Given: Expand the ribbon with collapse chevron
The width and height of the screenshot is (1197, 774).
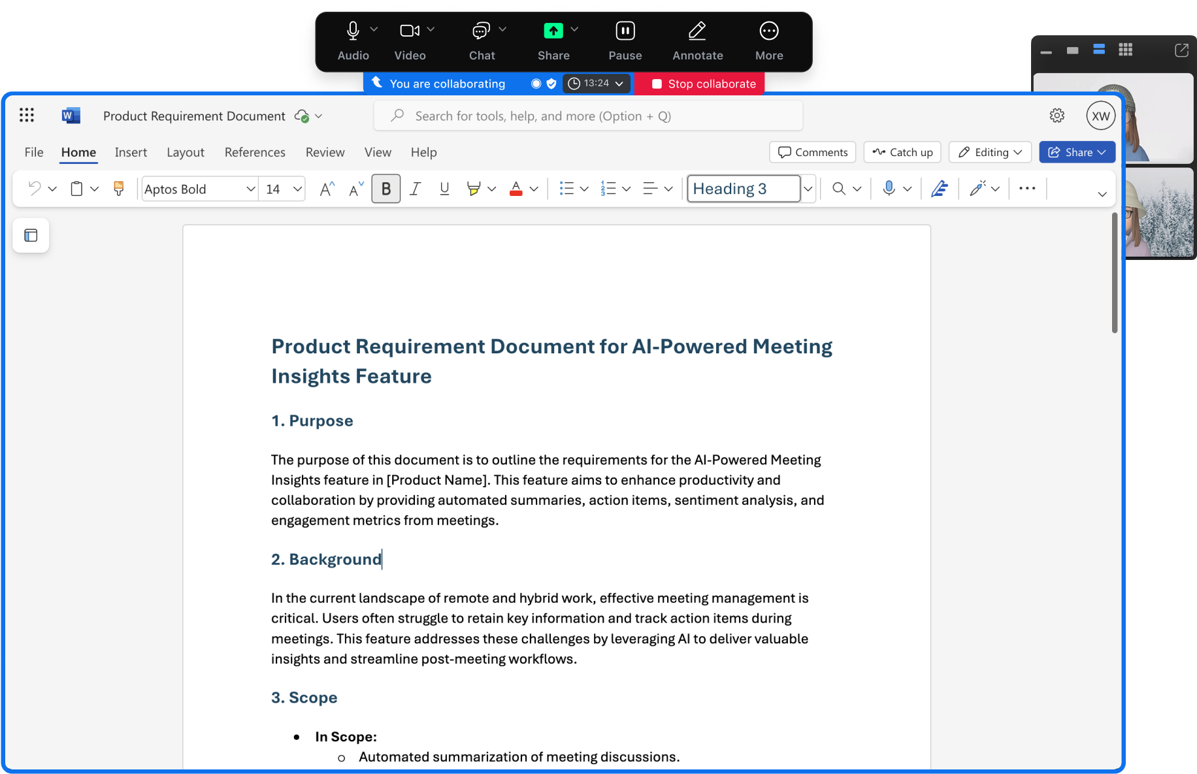Looking at the screenshot, I should tap(1102, 194).
